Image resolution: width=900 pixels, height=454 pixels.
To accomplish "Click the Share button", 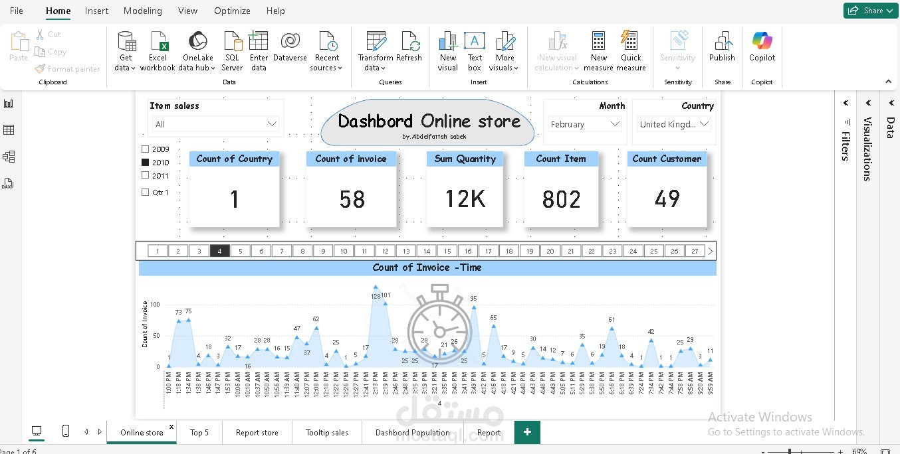I will coord(871,11).
